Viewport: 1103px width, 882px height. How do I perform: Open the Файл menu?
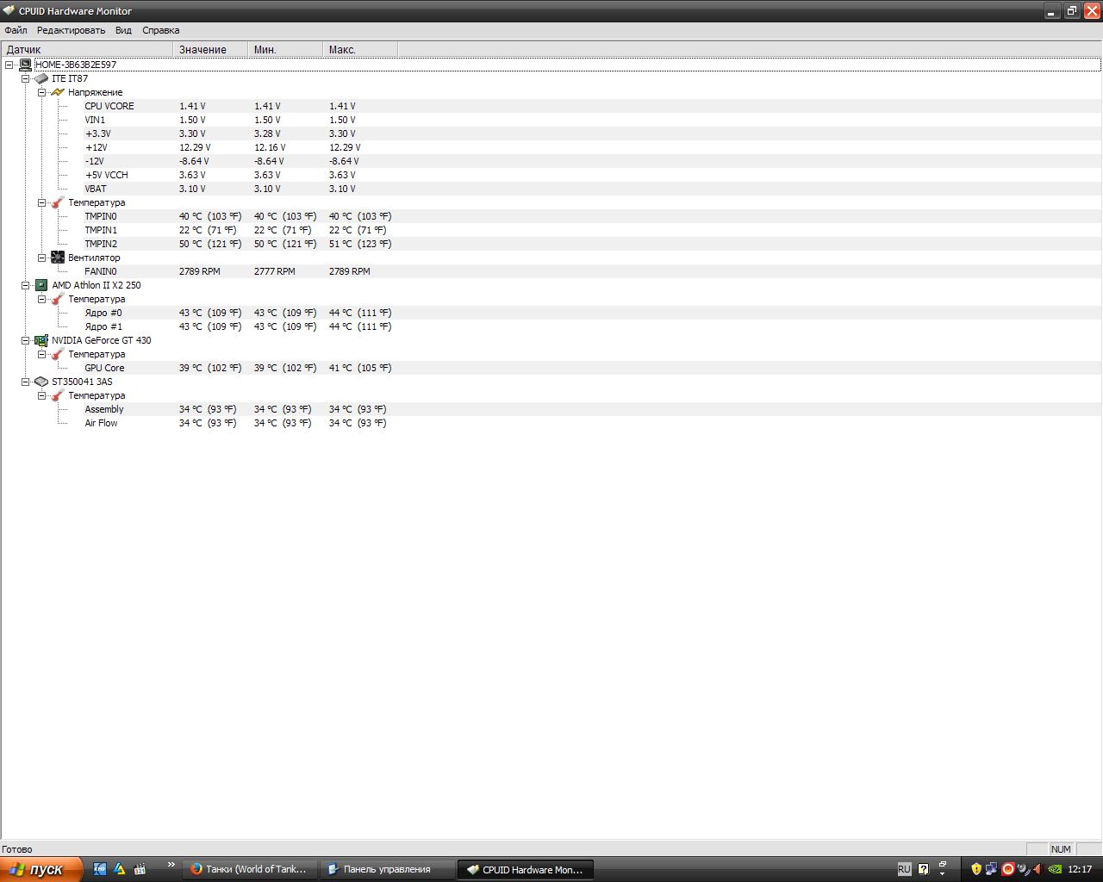16,30
